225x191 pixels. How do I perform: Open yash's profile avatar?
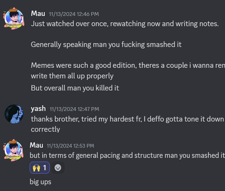click(15, 114)
